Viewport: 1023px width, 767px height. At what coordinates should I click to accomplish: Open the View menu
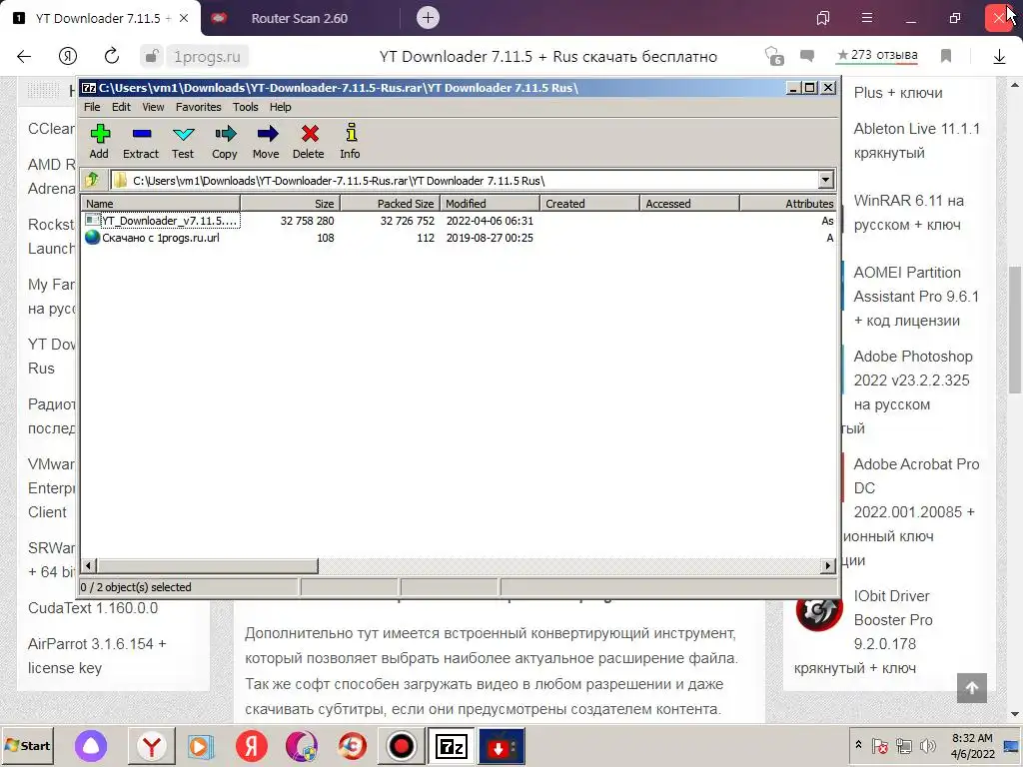pos(153,107)
